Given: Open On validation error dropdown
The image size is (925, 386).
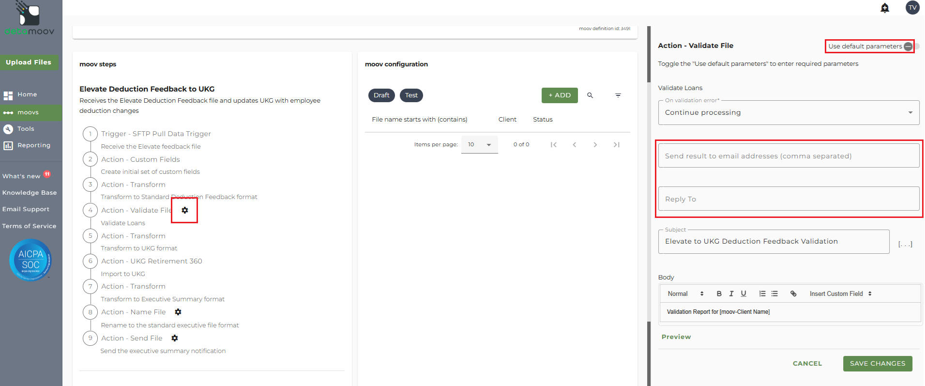Looking at the screenshot, I should 789,112.
